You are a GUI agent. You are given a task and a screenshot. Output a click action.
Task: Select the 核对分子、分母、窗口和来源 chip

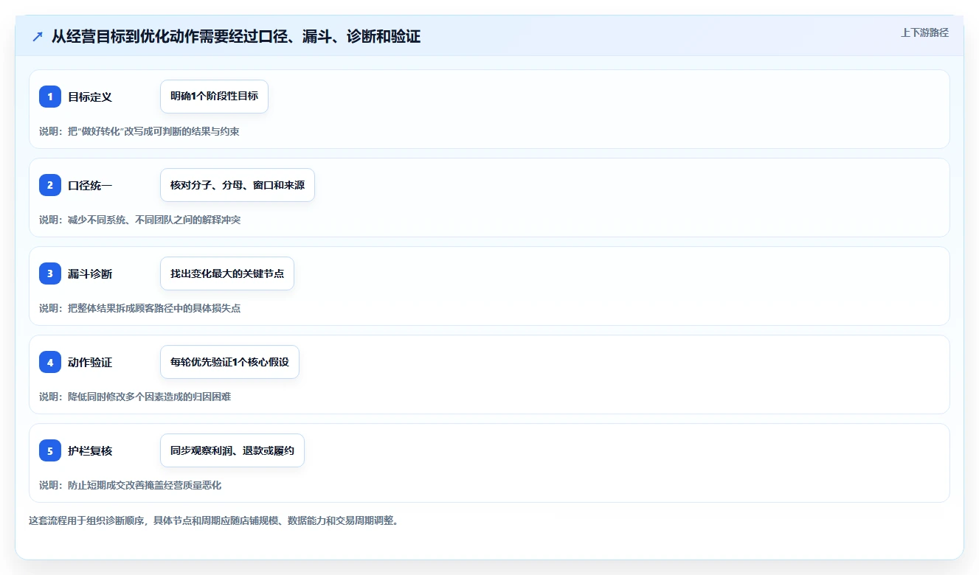[238, 185]
